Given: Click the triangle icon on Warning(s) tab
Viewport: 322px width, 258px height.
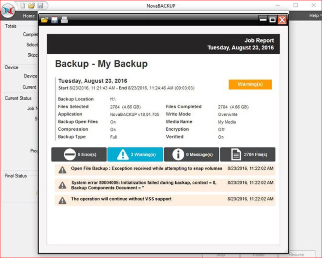Looking at the screenshot, I should tap(123, 154).
